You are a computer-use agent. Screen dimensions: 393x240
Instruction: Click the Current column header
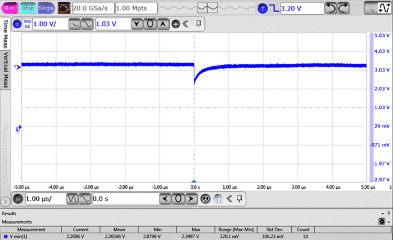click(x=81, y=230)
